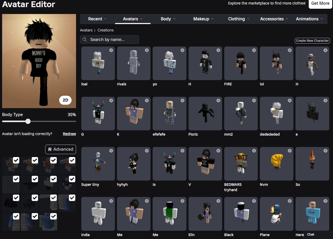This screenshot has height=239, width=333.
Task: Uncheck the last item in bottom equipped row
Action: coord(54,216)
